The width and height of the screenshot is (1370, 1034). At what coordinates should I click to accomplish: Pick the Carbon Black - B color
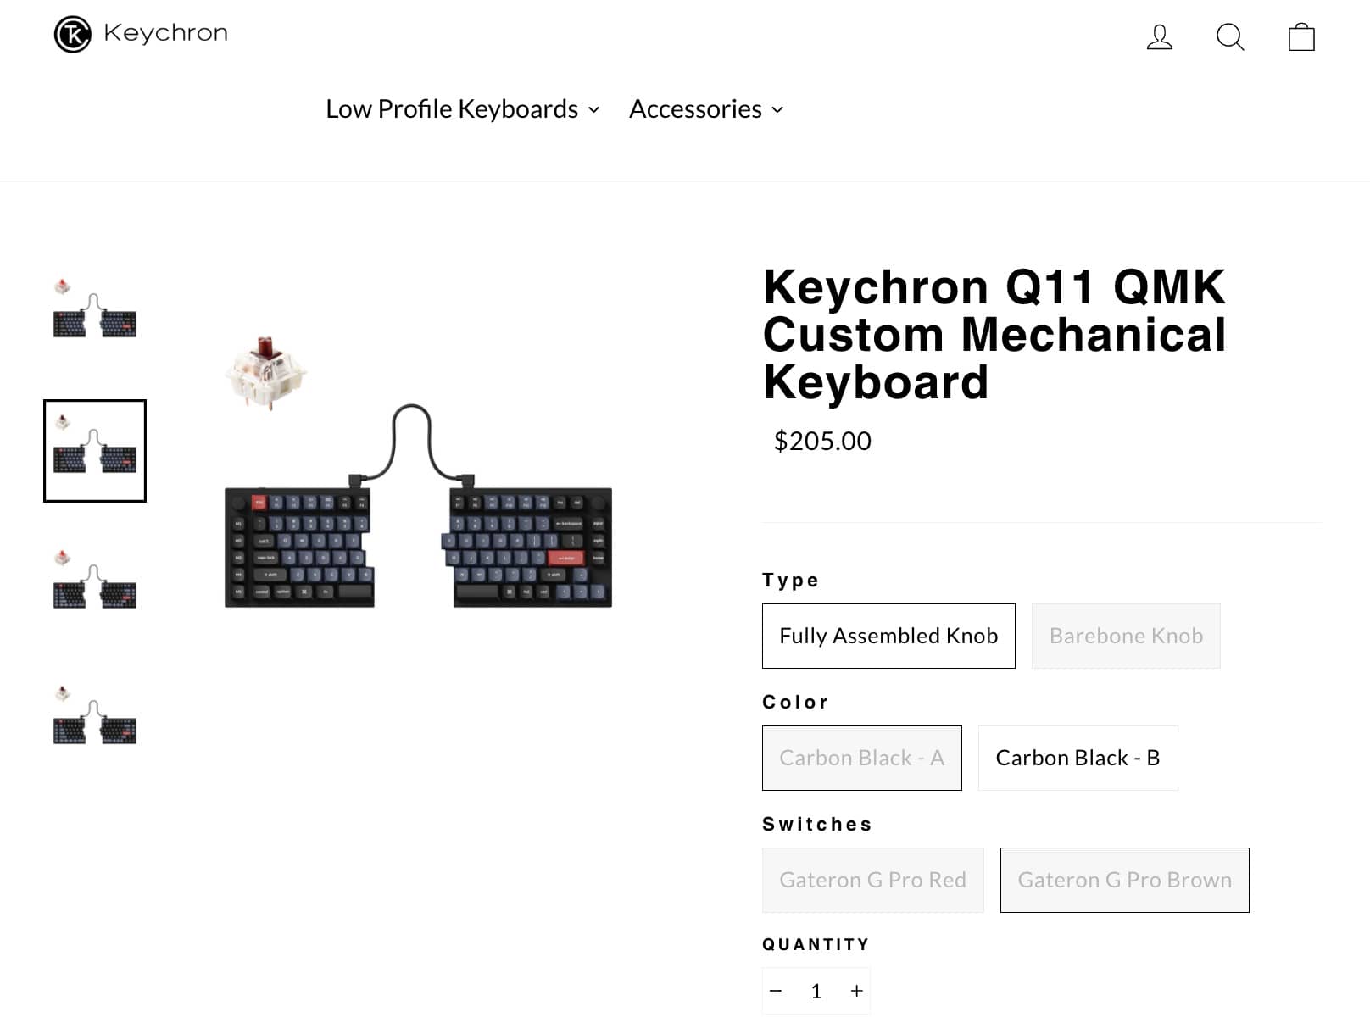[1078, 758]
